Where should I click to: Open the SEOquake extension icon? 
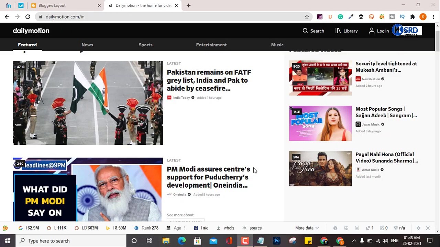click(382, 17)
